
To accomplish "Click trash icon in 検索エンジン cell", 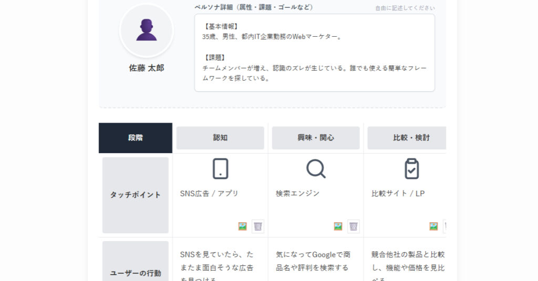I will click(353, 226).
